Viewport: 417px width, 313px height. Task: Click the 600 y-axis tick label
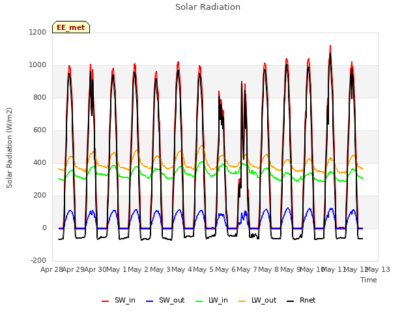[40, 130]
